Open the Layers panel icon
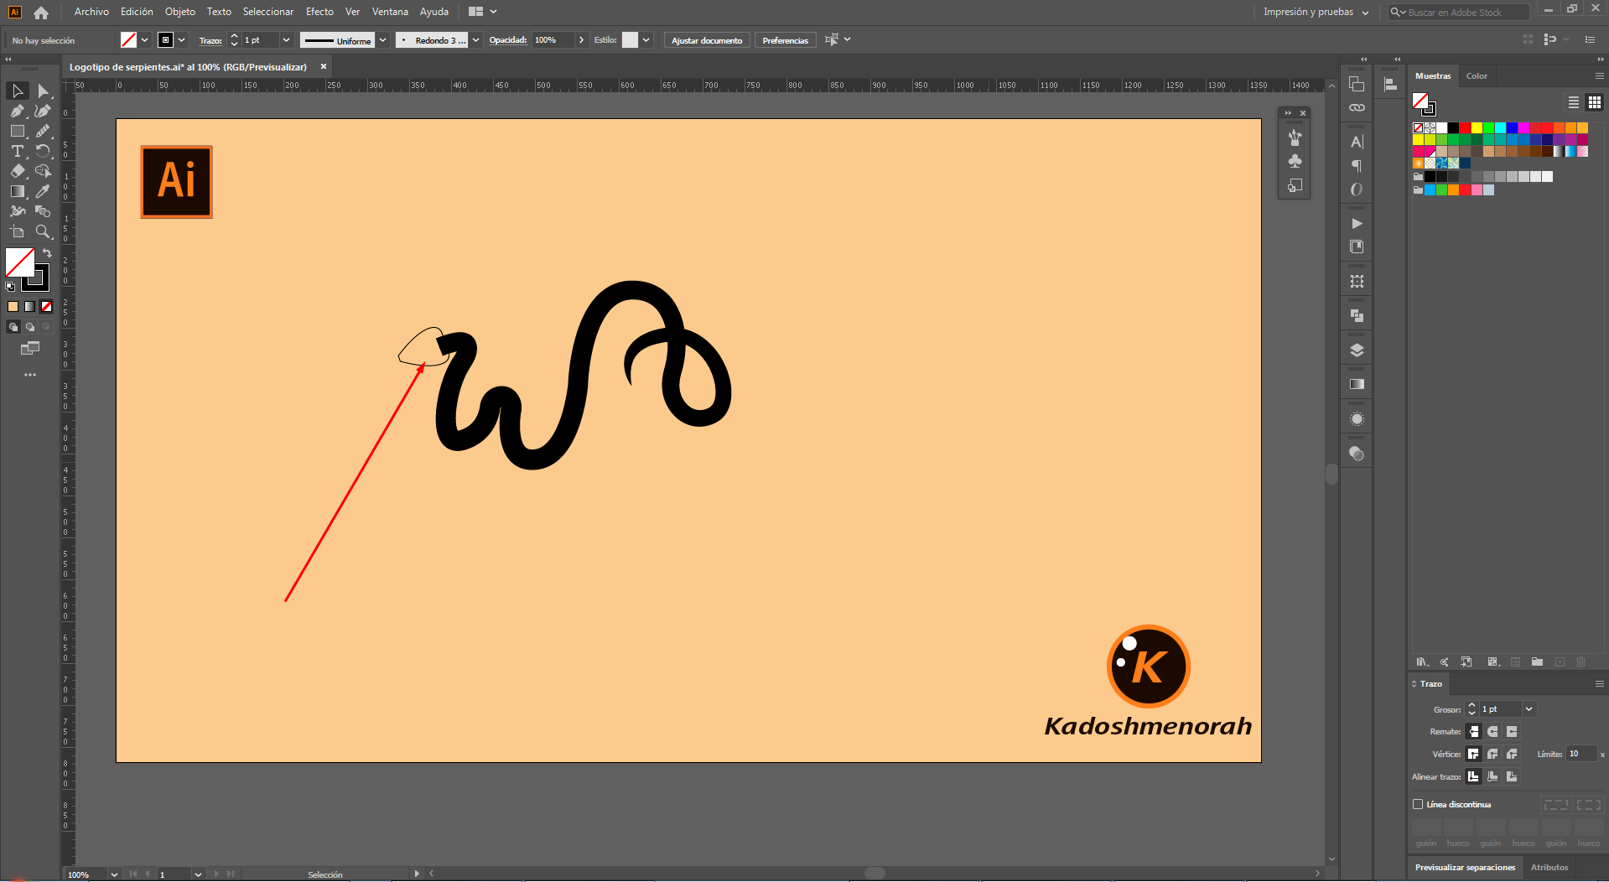The image size is (1609, 882). pyautogui.click(x=1357, y=350)
